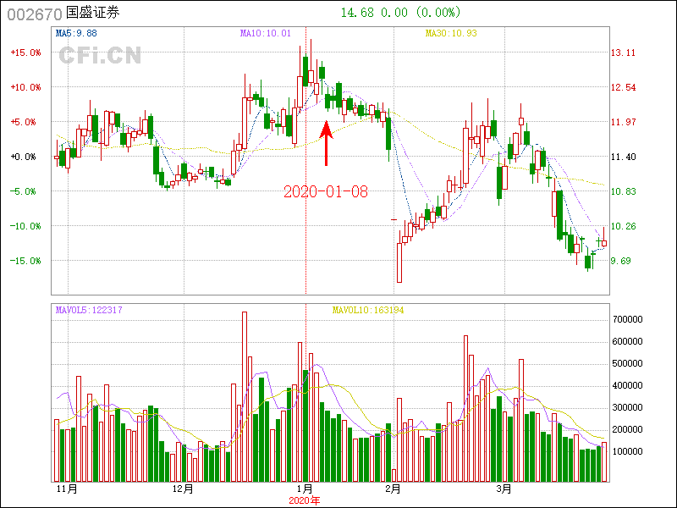Click the 11.40 price axis value
The width and height of the screenshot is (677, 508).
tap(623, 157)
